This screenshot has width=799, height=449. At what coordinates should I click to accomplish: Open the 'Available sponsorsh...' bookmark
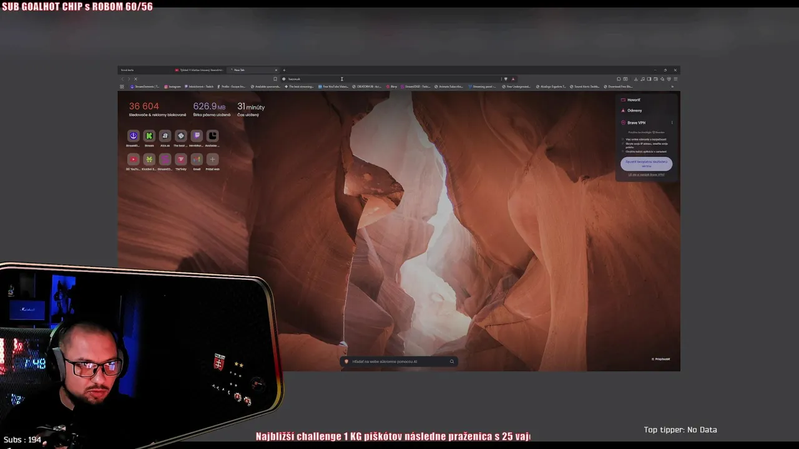[265, 87]
